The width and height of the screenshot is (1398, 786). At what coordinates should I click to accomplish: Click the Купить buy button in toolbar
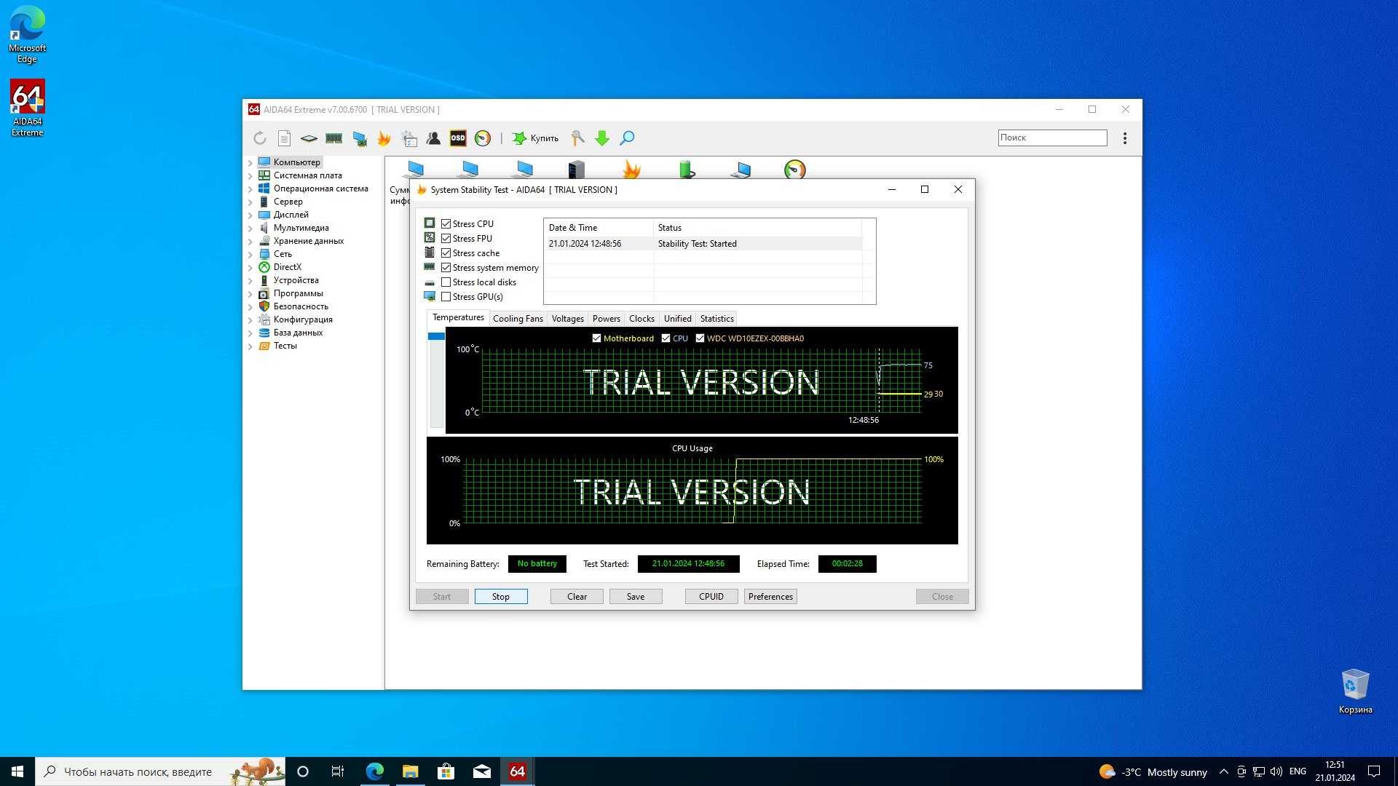tap(535, 138)
